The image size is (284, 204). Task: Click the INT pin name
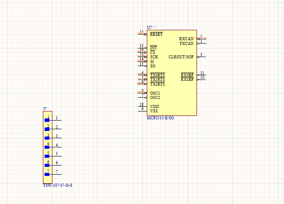click(153, 48)
